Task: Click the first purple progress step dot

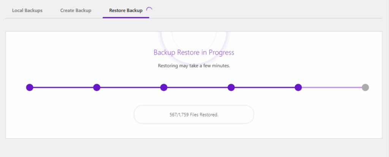Action: click(30, 87)
